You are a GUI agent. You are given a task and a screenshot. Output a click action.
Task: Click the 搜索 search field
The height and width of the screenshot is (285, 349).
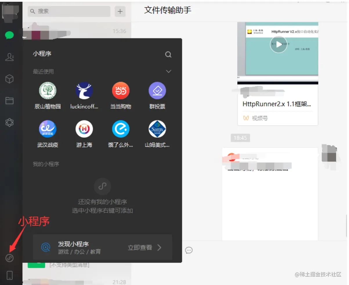point(69,11)
